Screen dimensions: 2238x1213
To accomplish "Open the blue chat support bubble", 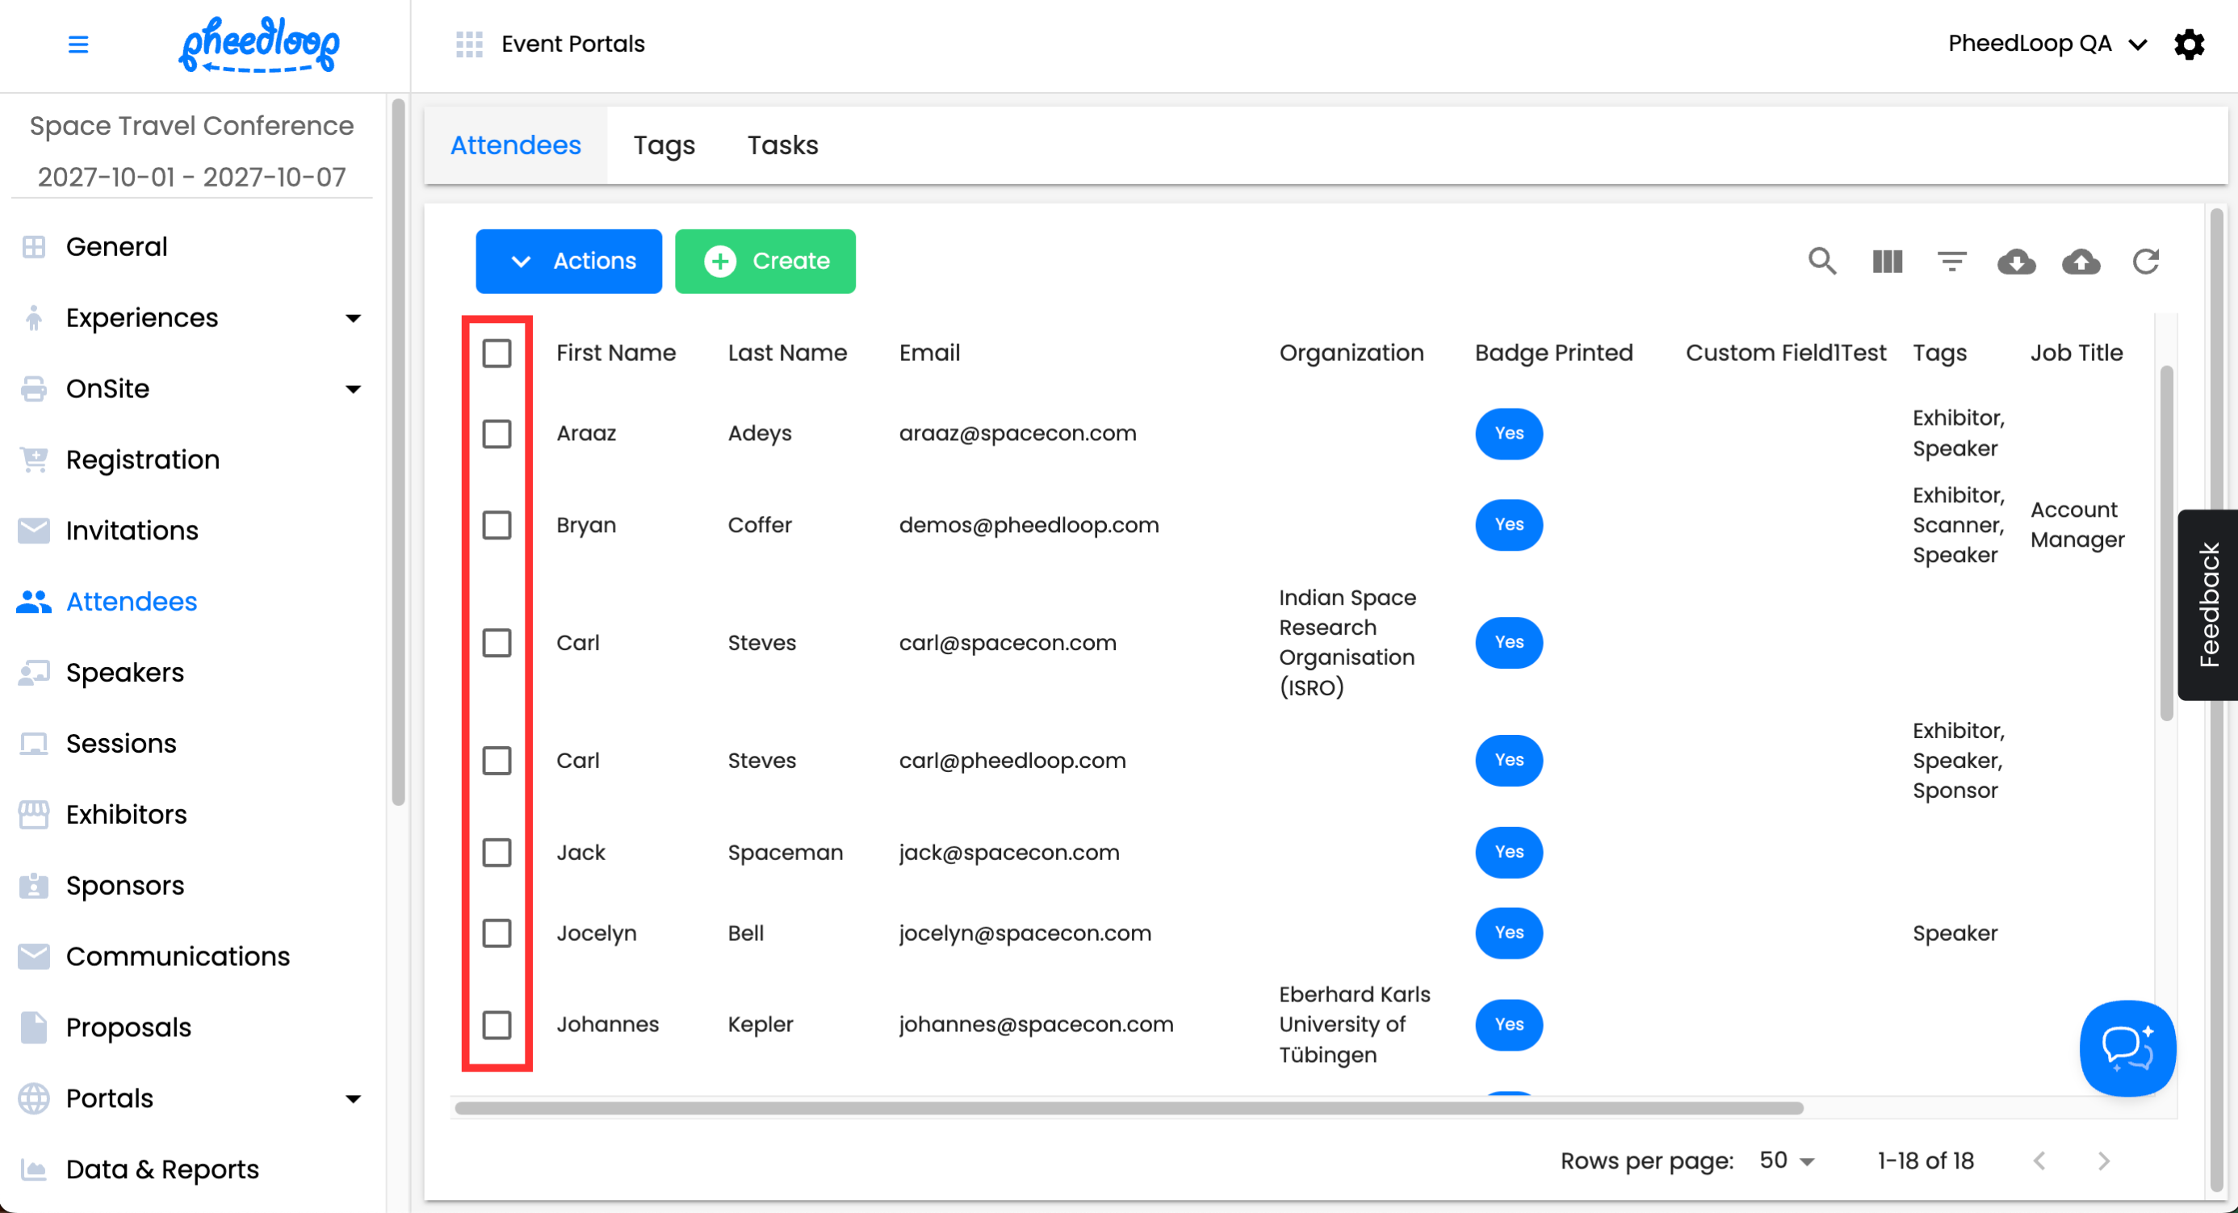I will (x=2127, y=1048).
